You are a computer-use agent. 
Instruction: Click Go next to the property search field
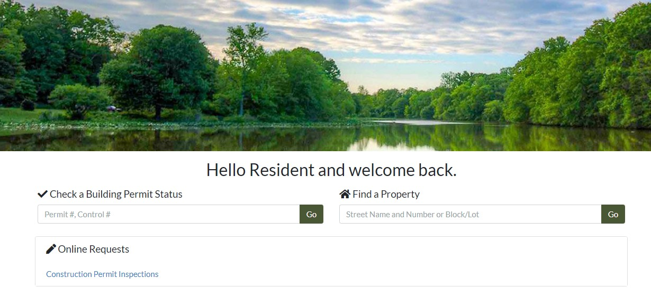(613, 214)
